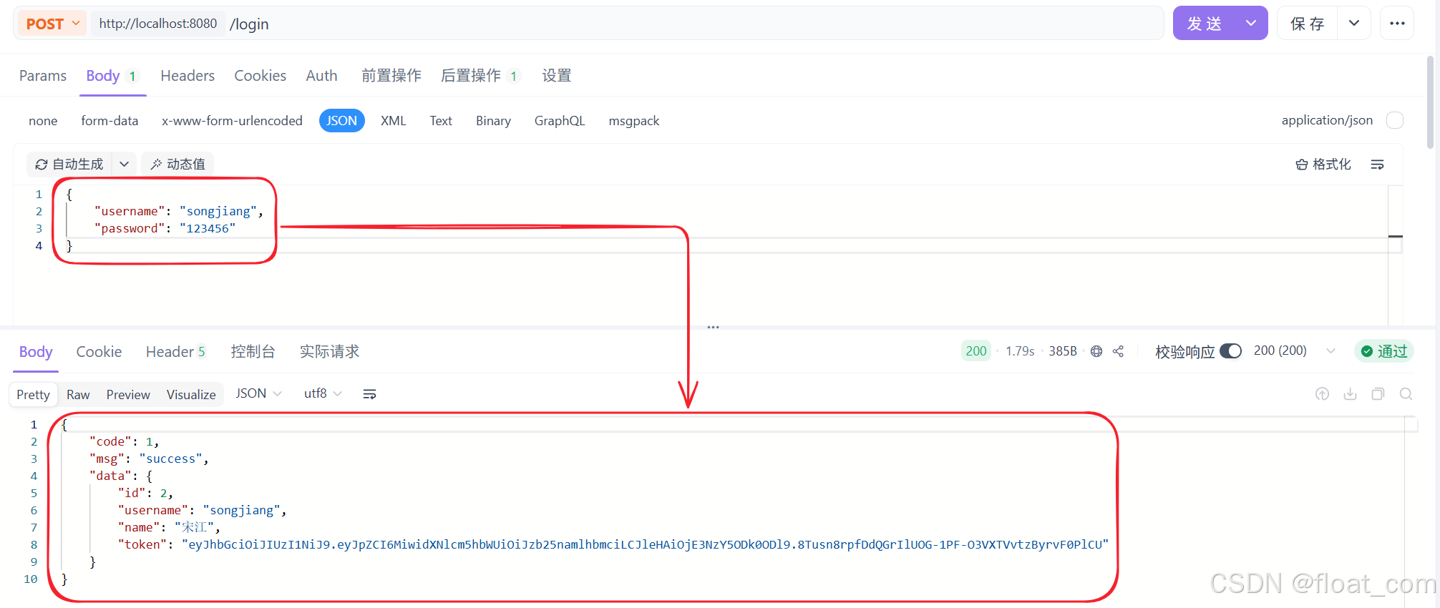Select the none body type

pyautogui.click(x=43, y=121)
